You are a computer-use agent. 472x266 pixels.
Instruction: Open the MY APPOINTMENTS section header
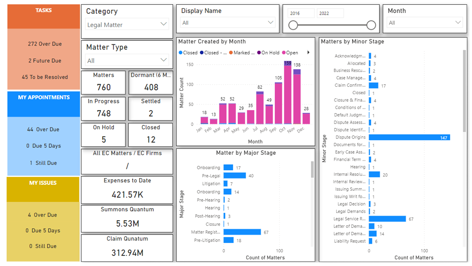[x=44, y=104]
